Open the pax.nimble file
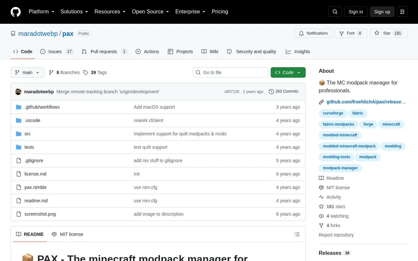Viewport: 418px width, 261px height. point(36,187)
